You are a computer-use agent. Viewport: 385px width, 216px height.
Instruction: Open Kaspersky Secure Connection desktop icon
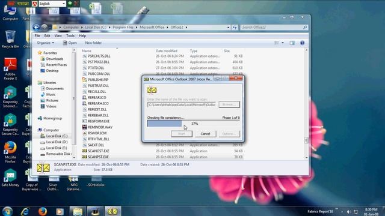pyautogui.click(x=10, y=125)
